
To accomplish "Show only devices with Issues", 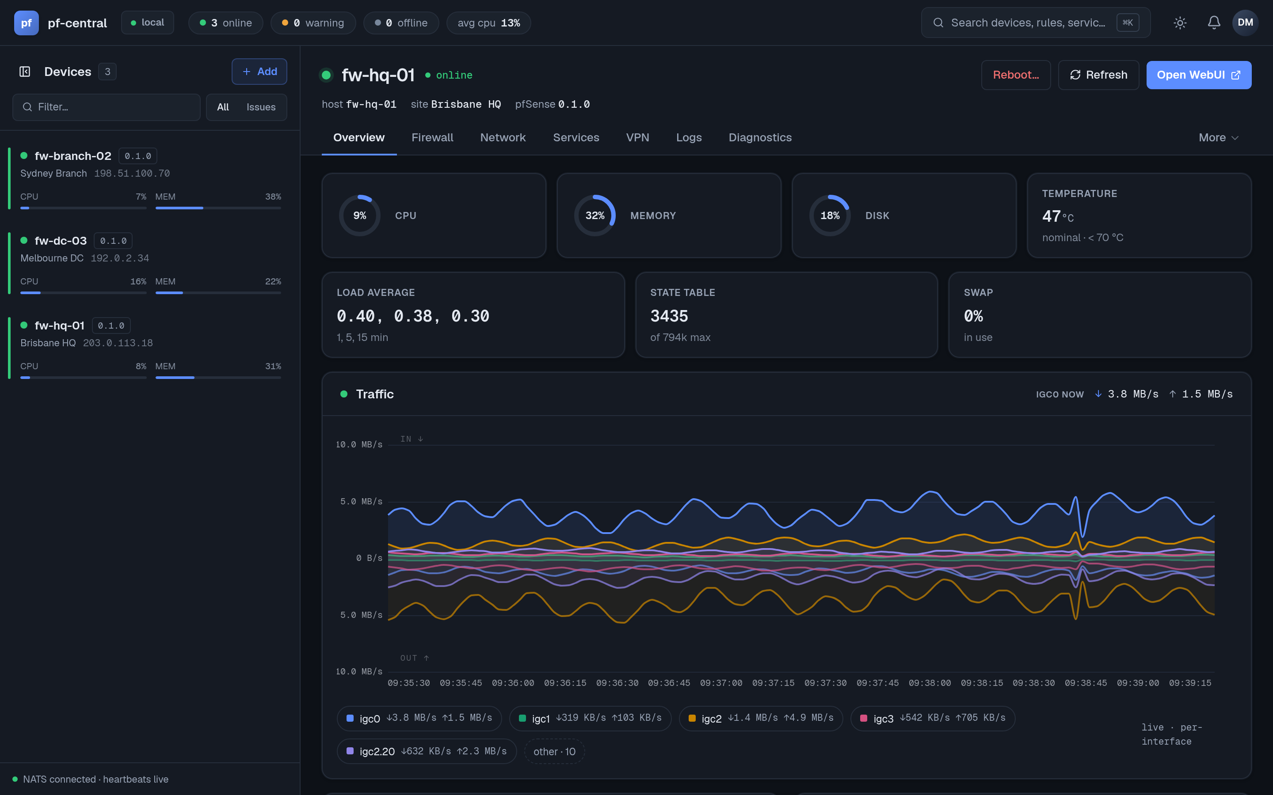I will [x=261, y=107].
